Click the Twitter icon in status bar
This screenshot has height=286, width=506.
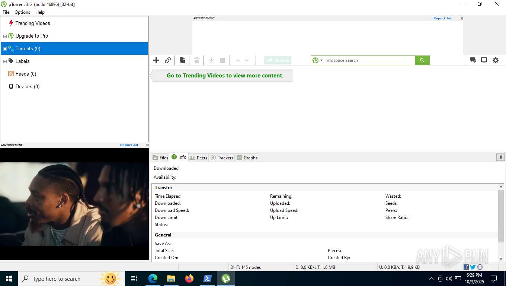[x=473, y=267]
